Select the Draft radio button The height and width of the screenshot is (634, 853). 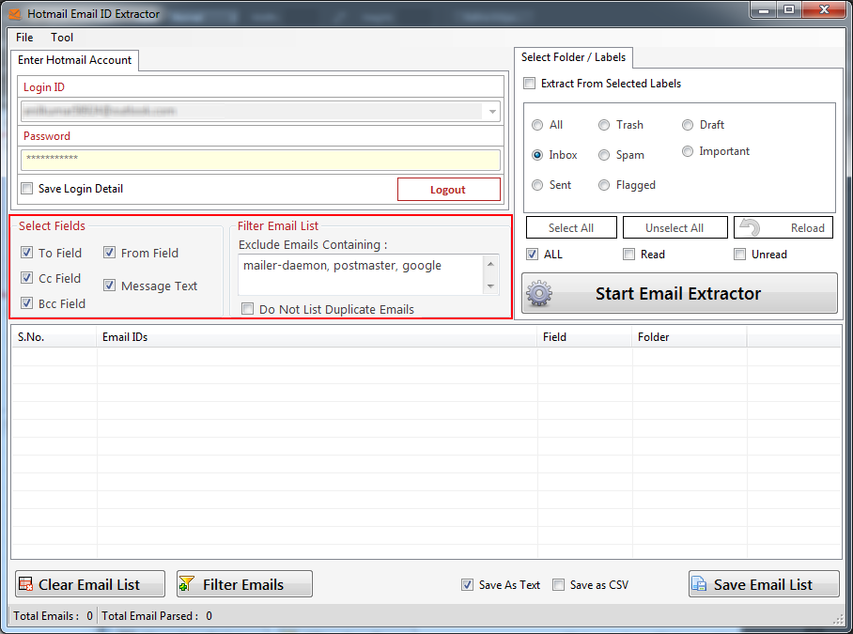pyautogui.click(x=688, y=125)
